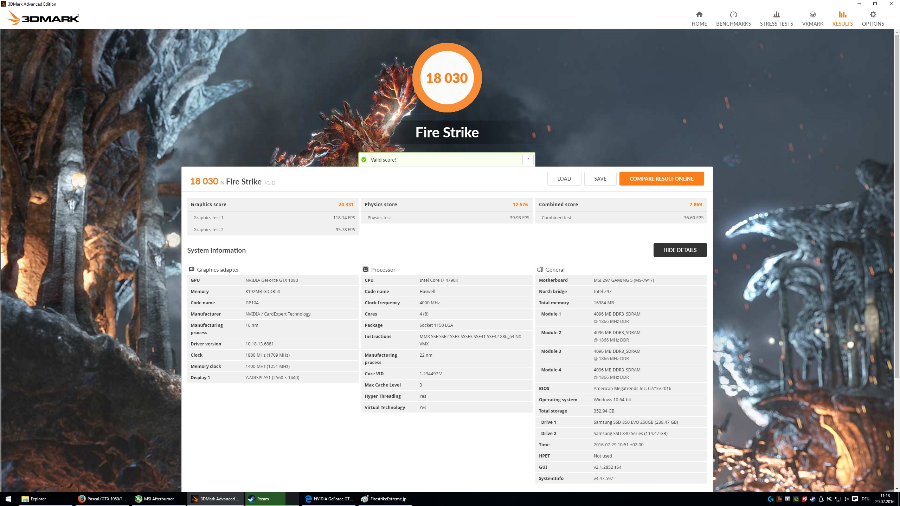Click the muted volume tray icon

846,499
